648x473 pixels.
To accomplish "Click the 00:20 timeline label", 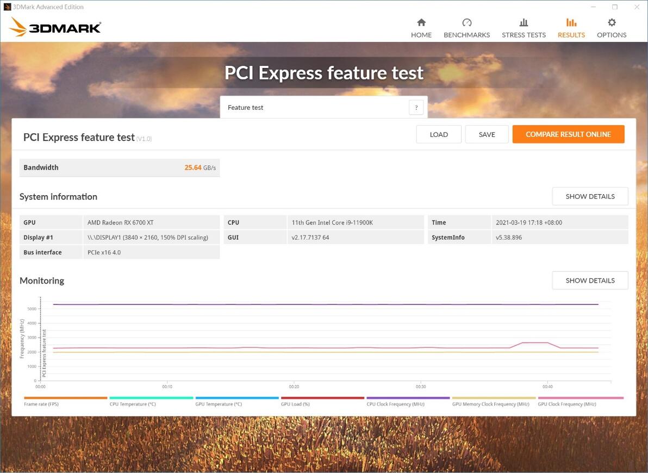I will [x=294, y=387].
